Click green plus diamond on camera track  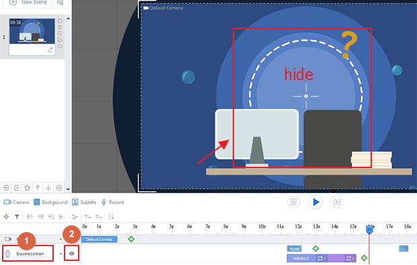pyautogui.click(x=131, y=239)
